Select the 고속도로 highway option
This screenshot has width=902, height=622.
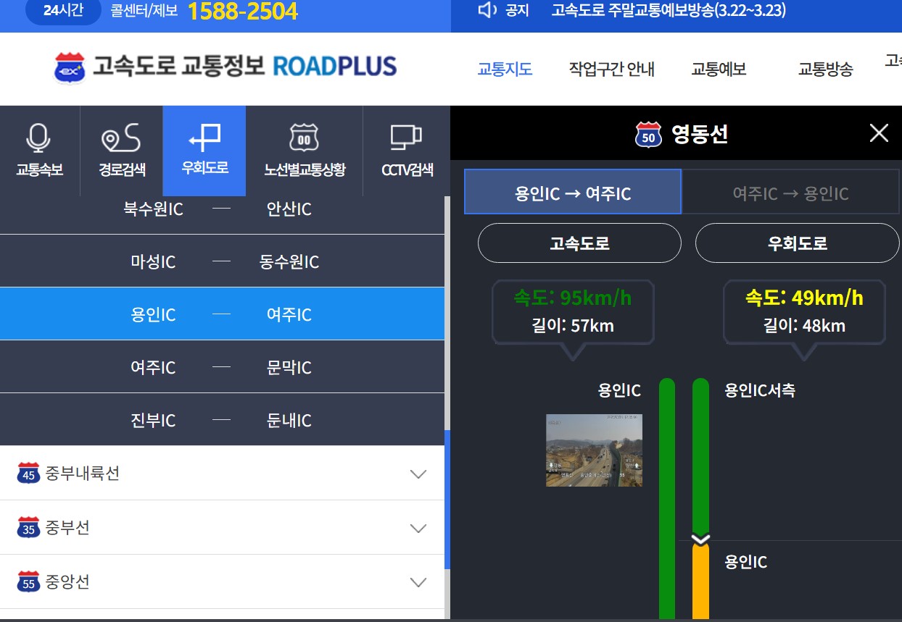click(579, 243)
